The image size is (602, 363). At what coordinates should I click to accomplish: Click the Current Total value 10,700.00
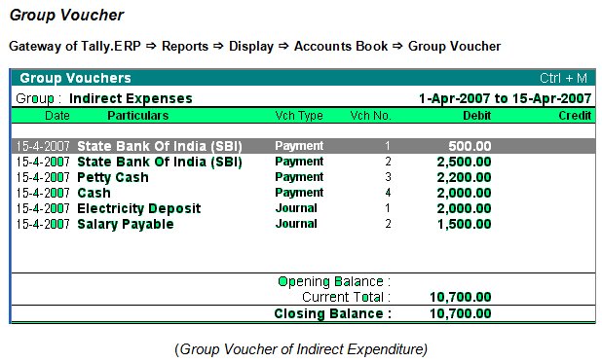coord(461,297)
